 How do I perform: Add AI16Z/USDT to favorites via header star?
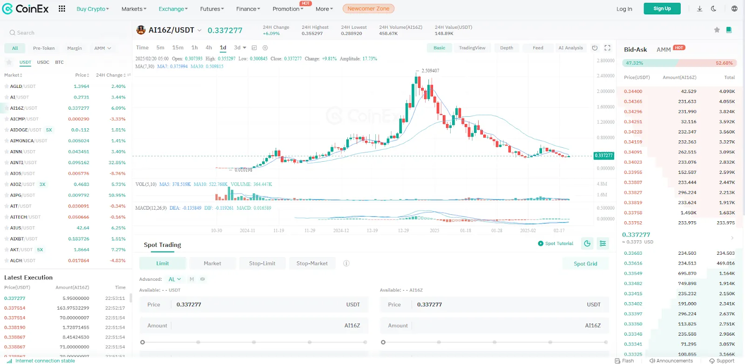[717, 30]
